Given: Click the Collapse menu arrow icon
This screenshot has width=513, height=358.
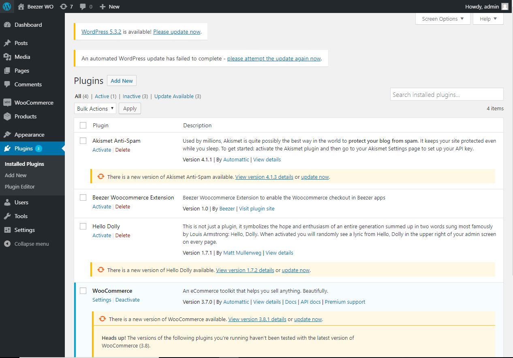Looking at the screenshot, I should click(7, 244).
